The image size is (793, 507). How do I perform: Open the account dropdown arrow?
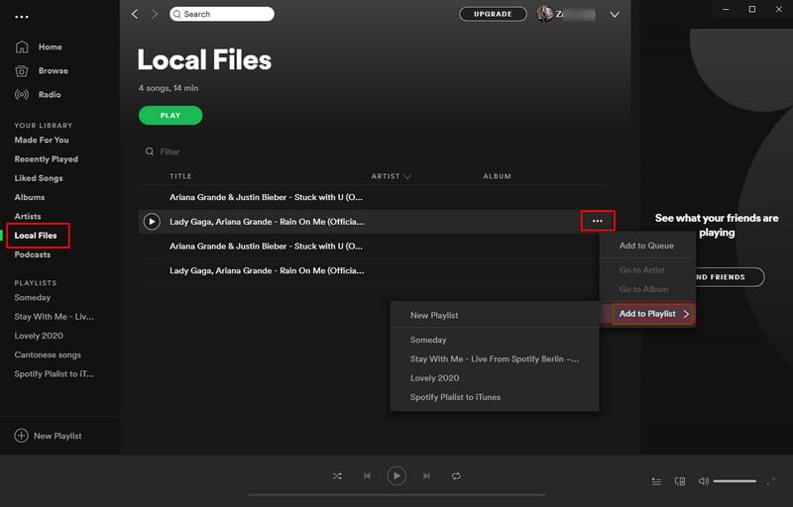click(x=615, y=15)
